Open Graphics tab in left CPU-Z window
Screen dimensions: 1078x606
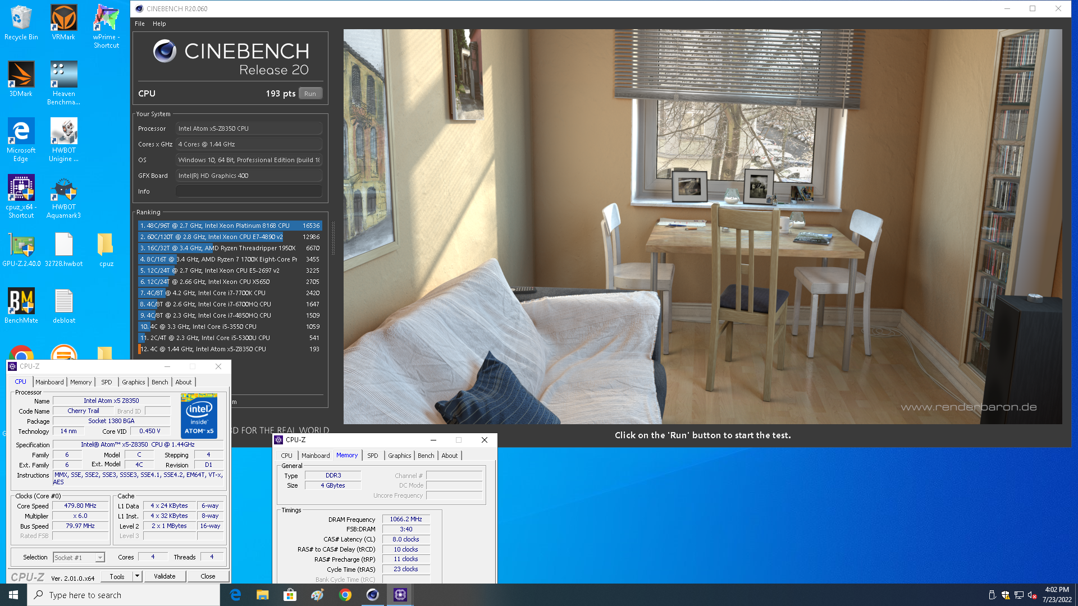[x=134, y=382]
